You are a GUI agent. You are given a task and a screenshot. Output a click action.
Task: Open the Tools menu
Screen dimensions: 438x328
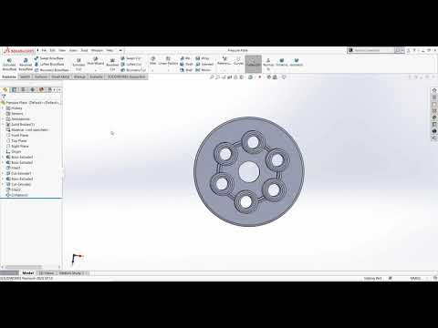84,50
